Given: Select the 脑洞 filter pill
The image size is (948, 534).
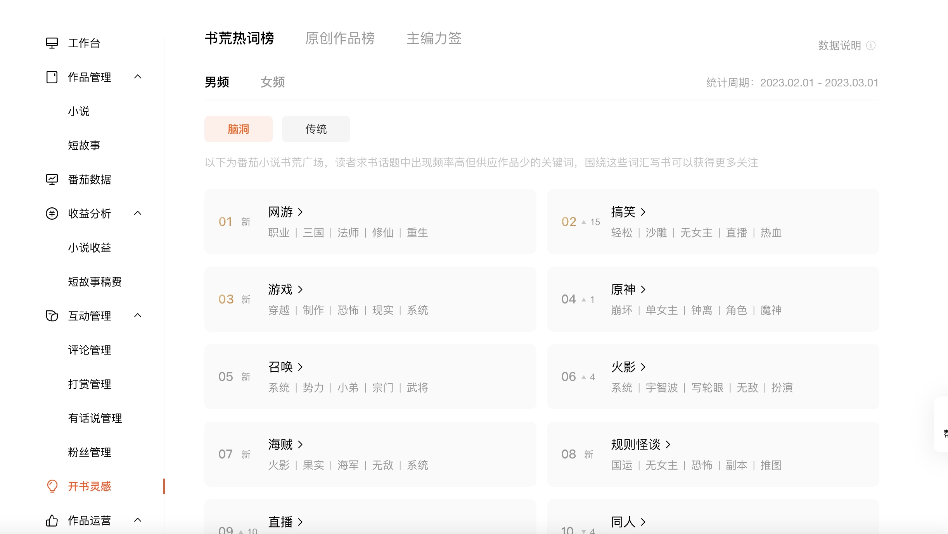Looking at the screenshot, I should [238, 129].
